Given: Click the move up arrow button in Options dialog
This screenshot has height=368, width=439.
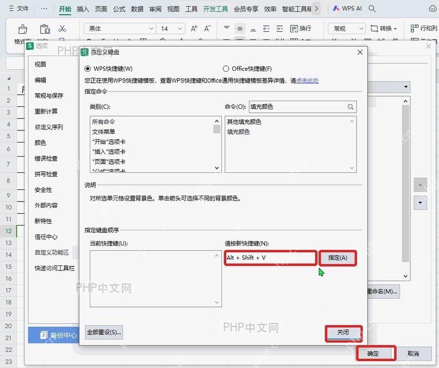Looking at the screenshot, I should tap(420, 185).
